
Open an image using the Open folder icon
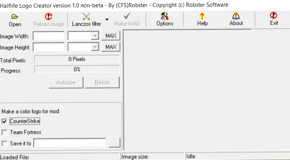[x=15, y=17]
